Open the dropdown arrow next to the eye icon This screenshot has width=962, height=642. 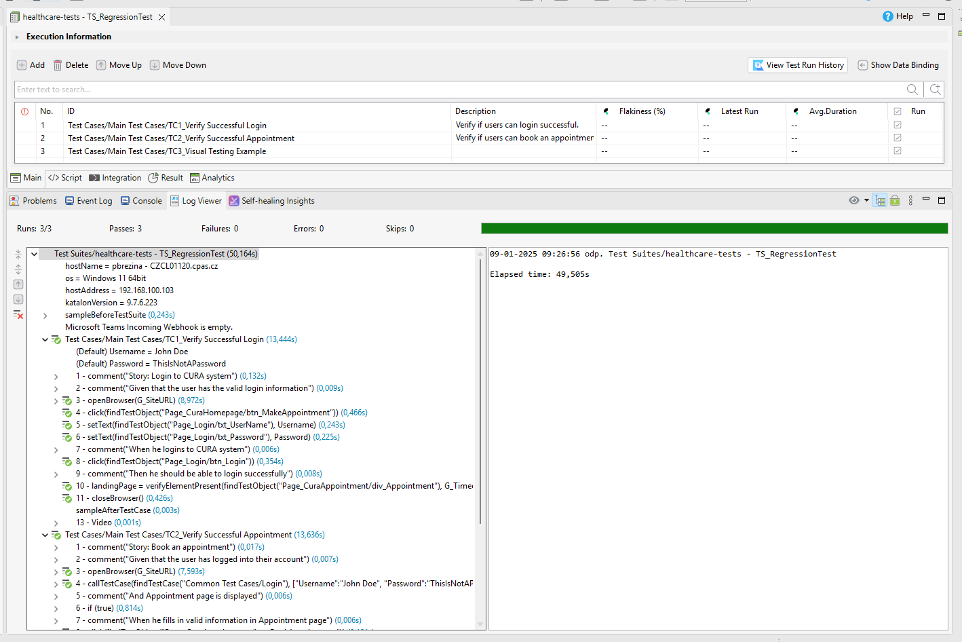[866, 200]
